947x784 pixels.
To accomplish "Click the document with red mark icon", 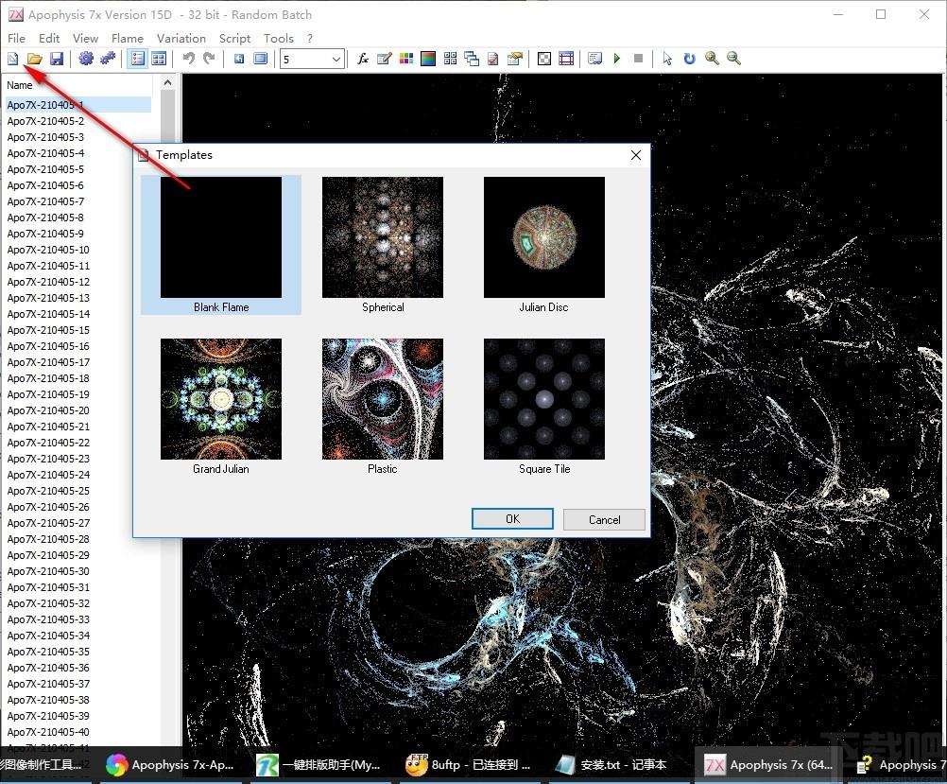I will [492, 59].
